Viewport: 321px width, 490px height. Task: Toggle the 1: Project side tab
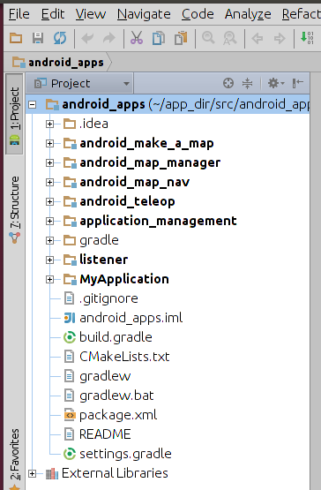pyautogui.click(x=14, y=114)
